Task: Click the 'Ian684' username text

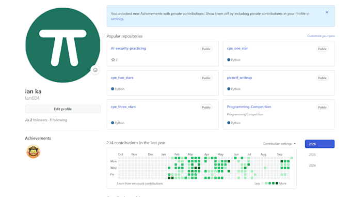Action: click(32, 98)
